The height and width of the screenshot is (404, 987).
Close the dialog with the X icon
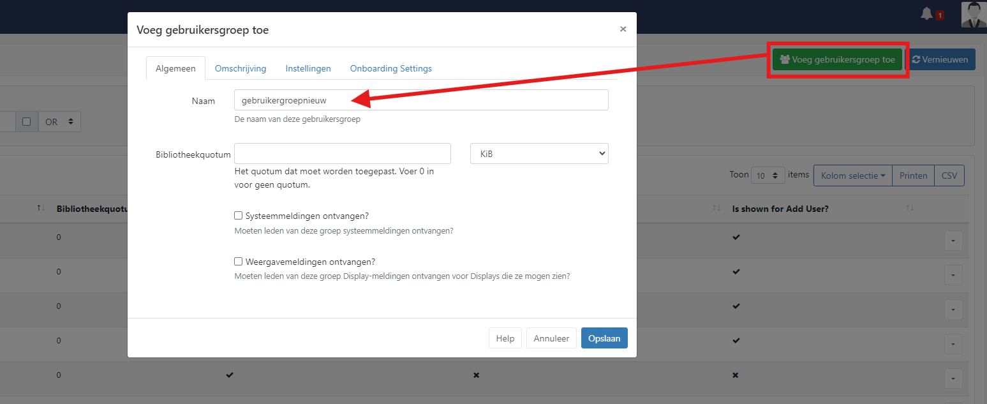point(623,29)
